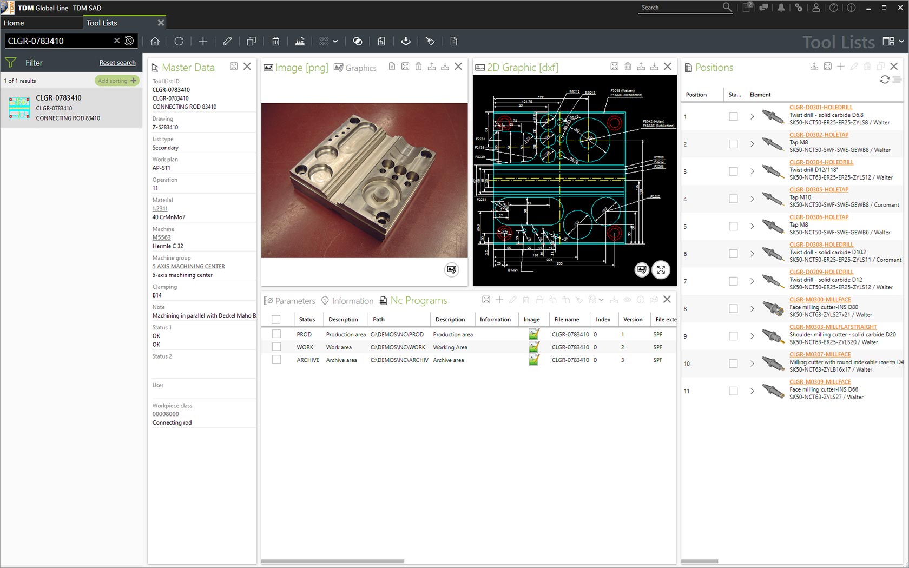
Task: Check the PROD row checkbox
Action: tap(276, 334)
